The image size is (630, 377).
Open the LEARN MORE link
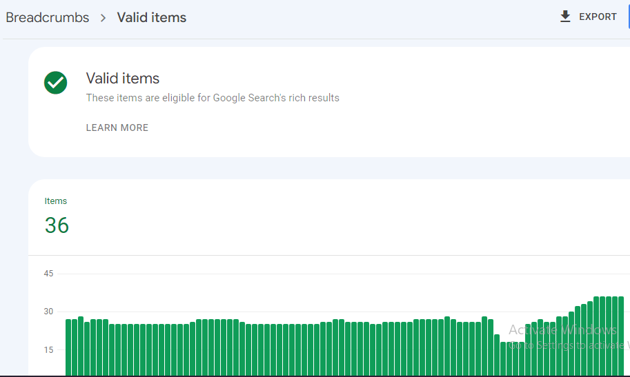click(x=117, y=128)
